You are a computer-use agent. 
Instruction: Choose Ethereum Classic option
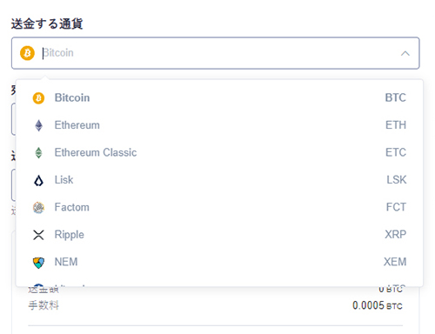point(219,152)
